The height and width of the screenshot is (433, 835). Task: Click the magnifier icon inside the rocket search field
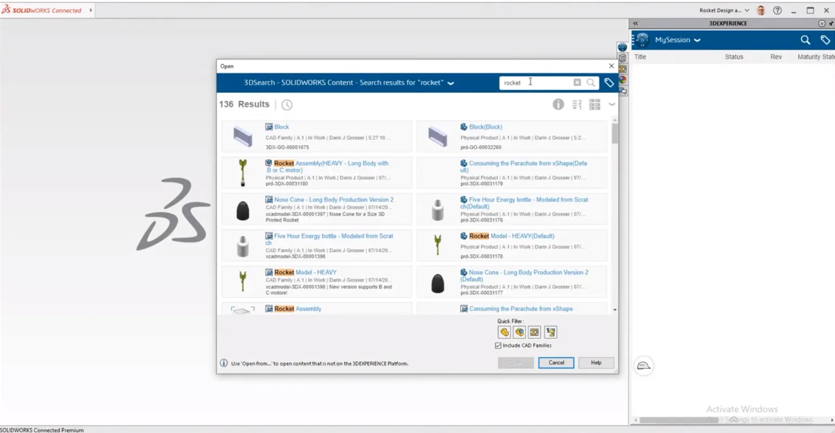pyautogui.click(x=590, y=83)
